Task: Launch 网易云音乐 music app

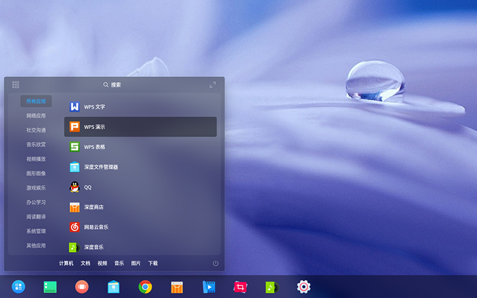Action: click(96, 227)
